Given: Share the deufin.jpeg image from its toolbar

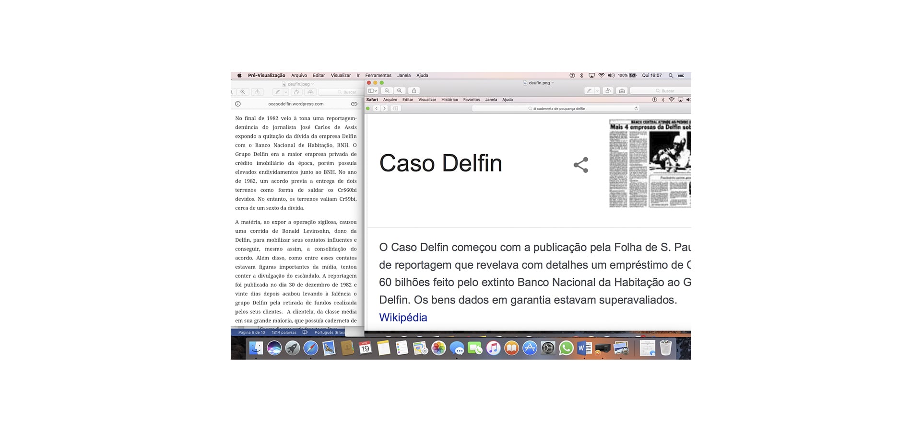Looking at the screenshot, I should [257, 92].
